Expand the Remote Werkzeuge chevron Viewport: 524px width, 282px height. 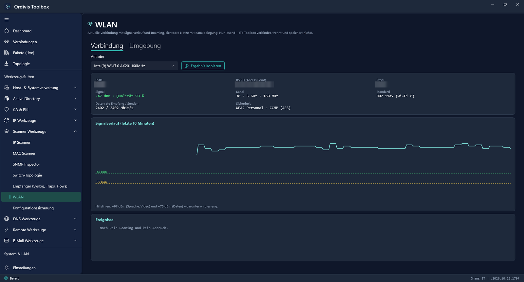pyautogui.click(x=75, y=230)
